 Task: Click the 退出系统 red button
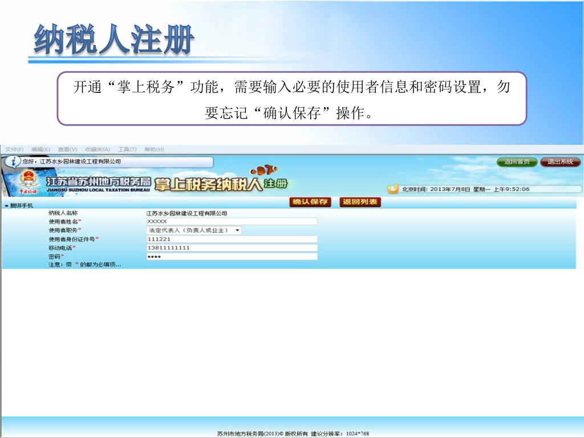point(560,162)
